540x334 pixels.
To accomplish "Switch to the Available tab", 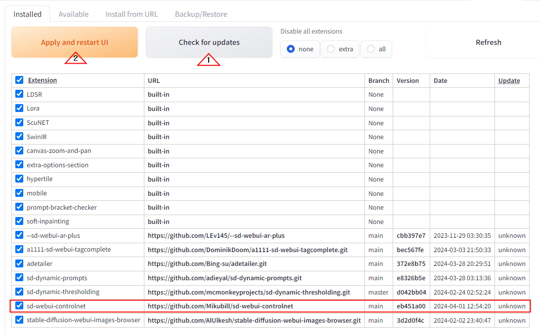I will click(73, 14).
